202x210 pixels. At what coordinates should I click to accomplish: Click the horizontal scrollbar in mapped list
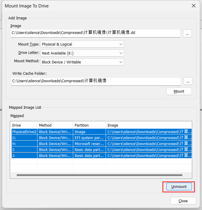pos(99,175)
